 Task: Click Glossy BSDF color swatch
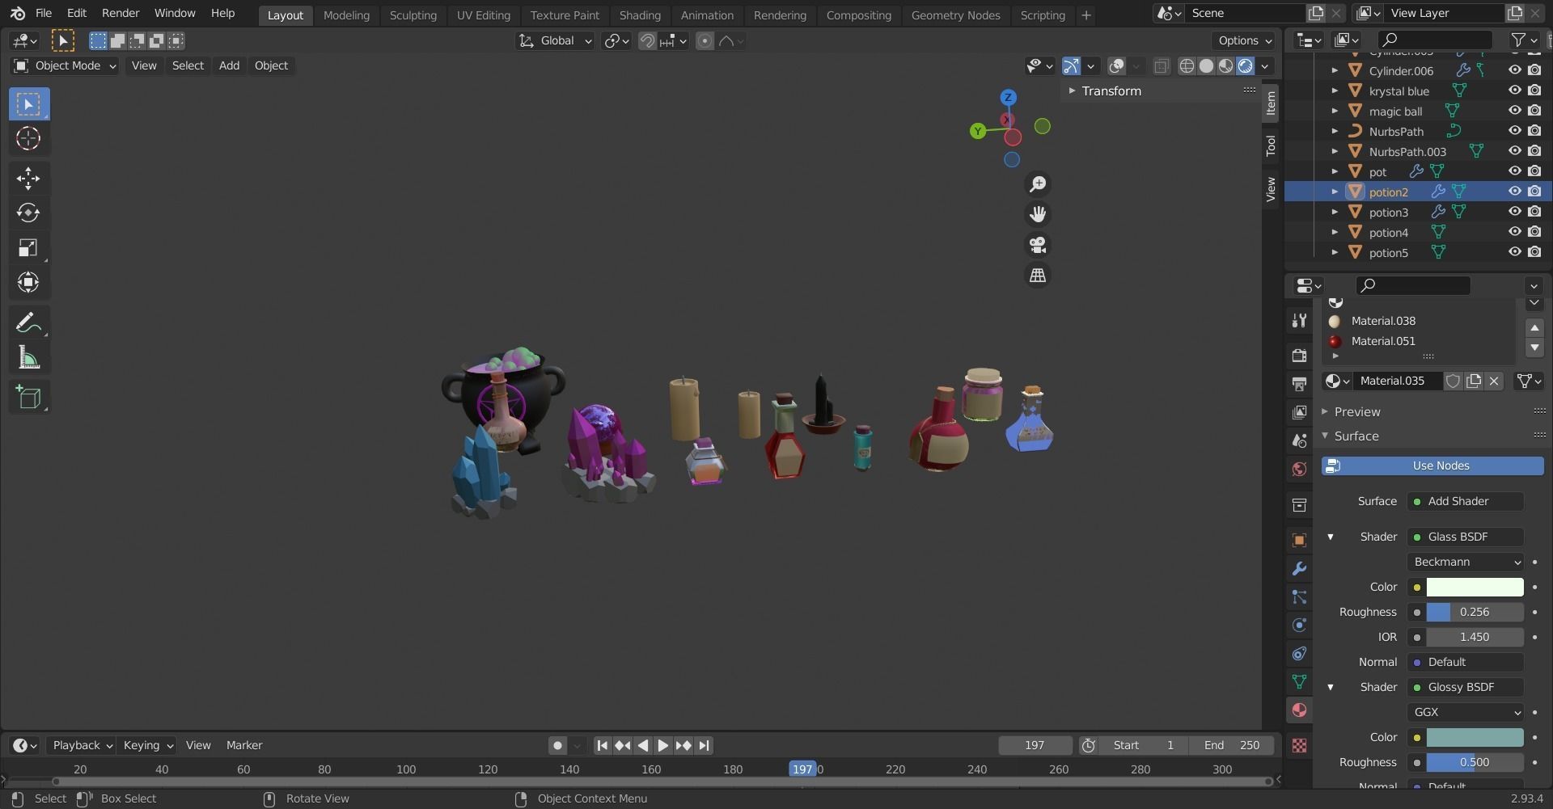(1475, 738)
